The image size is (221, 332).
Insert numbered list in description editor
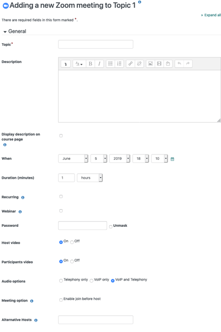(x=119, y=64)
